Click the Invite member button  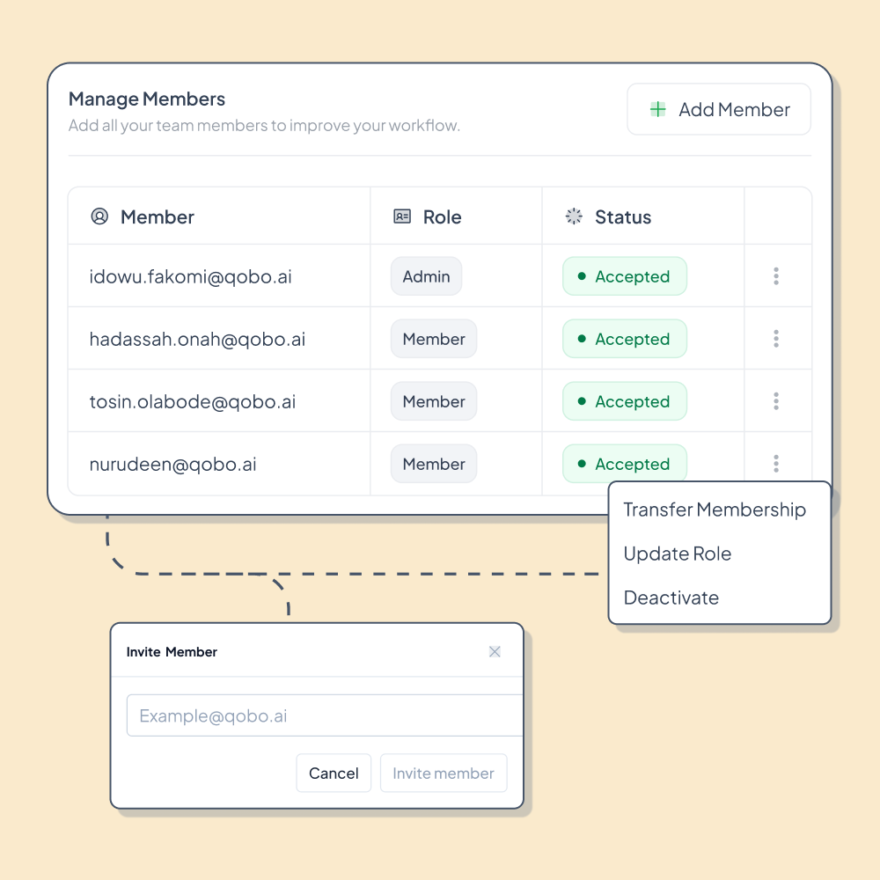pyautogui.click(x=444, y=774)
